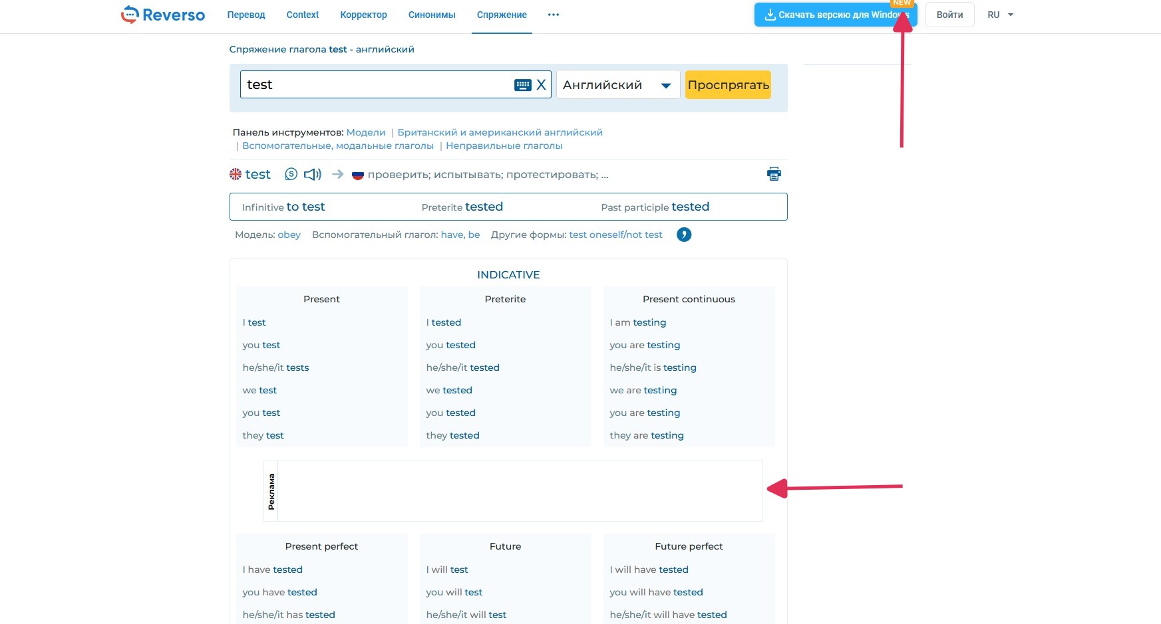Open the Корректор tab
This screenshot has height=624, width=1161.
pyautogui.click(x=363, y=15)
